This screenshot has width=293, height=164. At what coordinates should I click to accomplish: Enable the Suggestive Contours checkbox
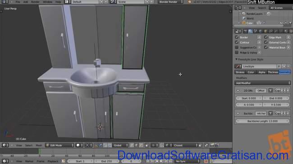point(237,47)
